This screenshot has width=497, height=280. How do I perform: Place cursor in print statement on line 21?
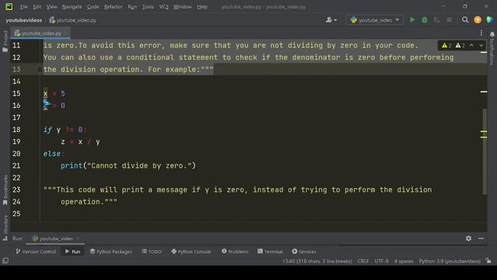(128, 166)
